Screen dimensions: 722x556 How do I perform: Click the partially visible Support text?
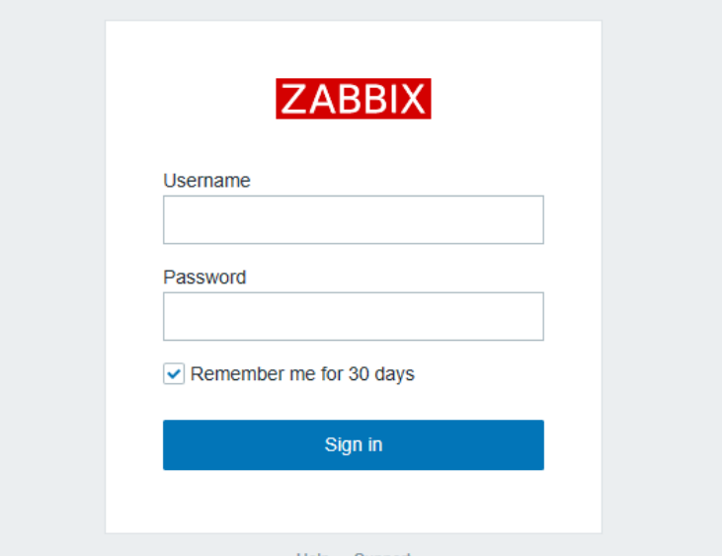[x=381, y=554]
